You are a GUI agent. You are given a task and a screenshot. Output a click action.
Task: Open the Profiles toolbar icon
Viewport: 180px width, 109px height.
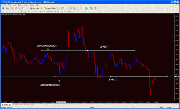click(x=7, y=8)
